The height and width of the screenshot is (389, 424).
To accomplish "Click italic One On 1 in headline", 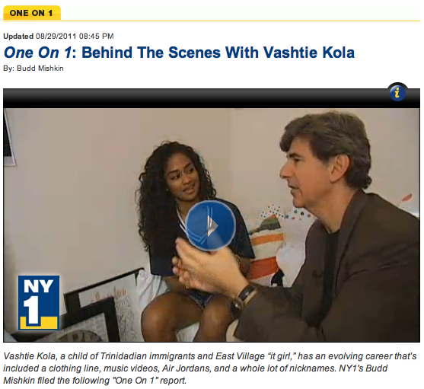I will (x=38, y=53).
